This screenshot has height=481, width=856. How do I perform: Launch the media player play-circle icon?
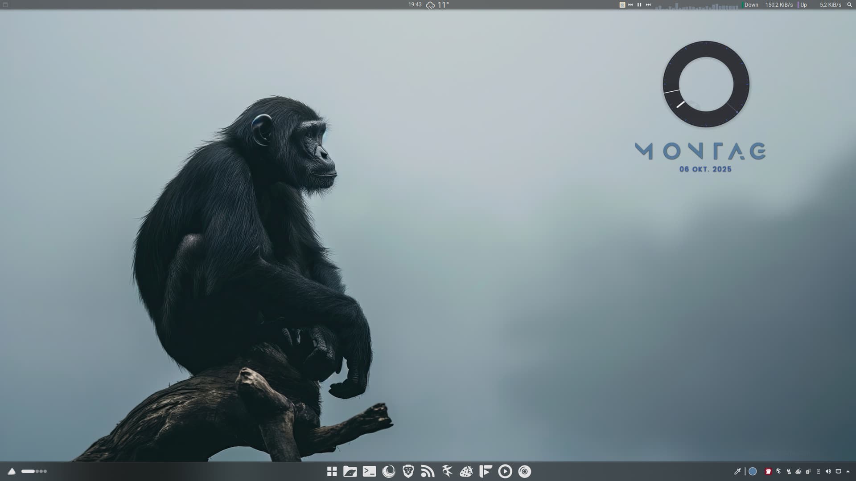pos(505,471)
